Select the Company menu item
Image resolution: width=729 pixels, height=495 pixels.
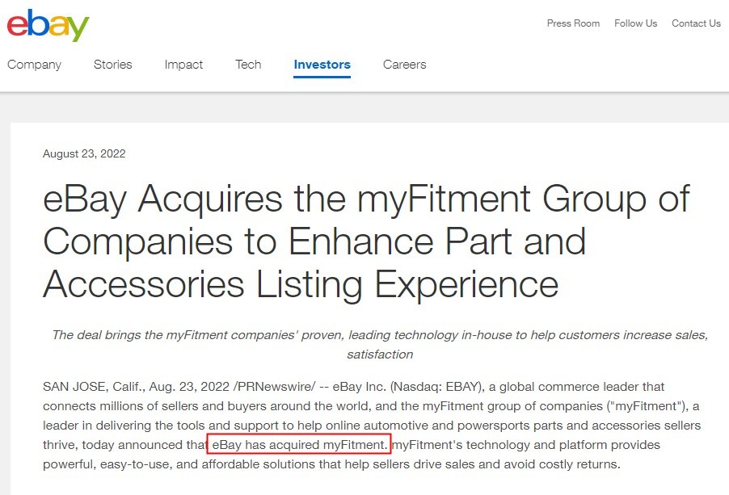click(34, 64)
